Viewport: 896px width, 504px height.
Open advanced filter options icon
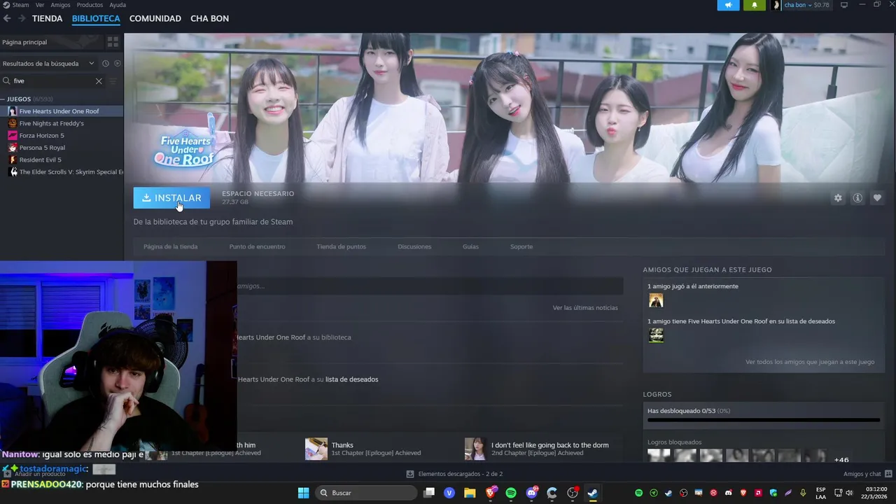pos(113,80)
